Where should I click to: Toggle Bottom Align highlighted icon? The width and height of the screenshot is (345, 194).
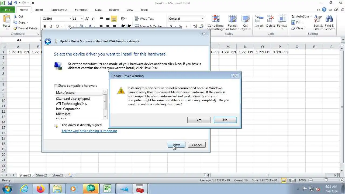114,19
